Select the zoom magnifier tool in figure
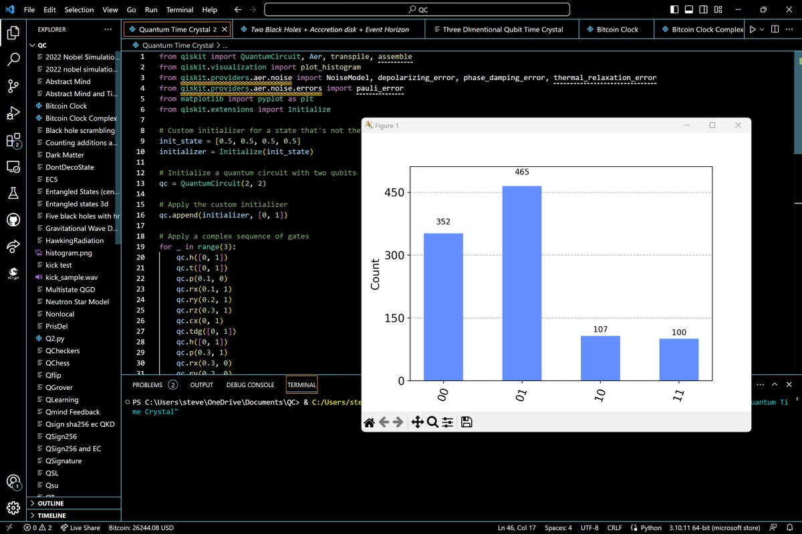Image resolution: width=802 pixels, height=534 pixels. point(432,422)
